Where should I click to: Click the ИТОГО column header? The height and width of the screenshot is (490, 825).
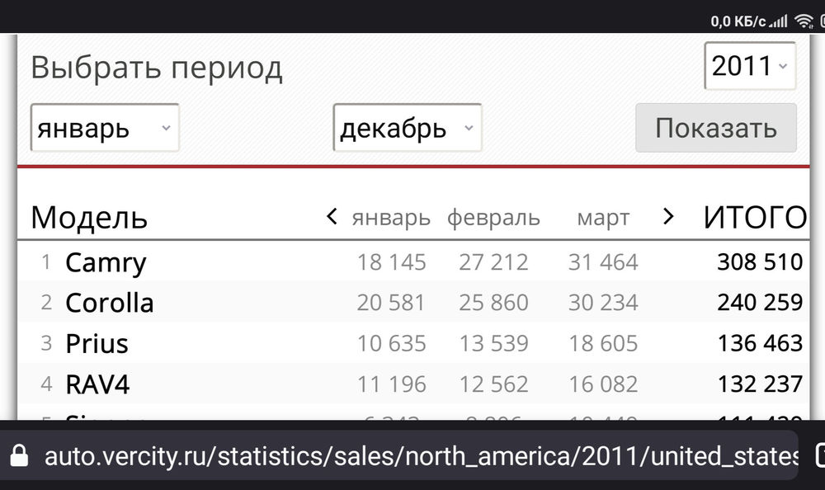pyautogui.click(x=754, y=218)
